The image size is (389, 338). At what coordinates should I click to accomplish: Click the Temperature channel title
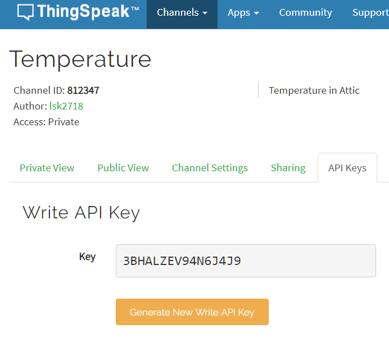coord(80,59)
